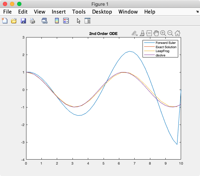Activate the data brushing tool
This screenshot has width=200, height=176.
click(142, 33)
